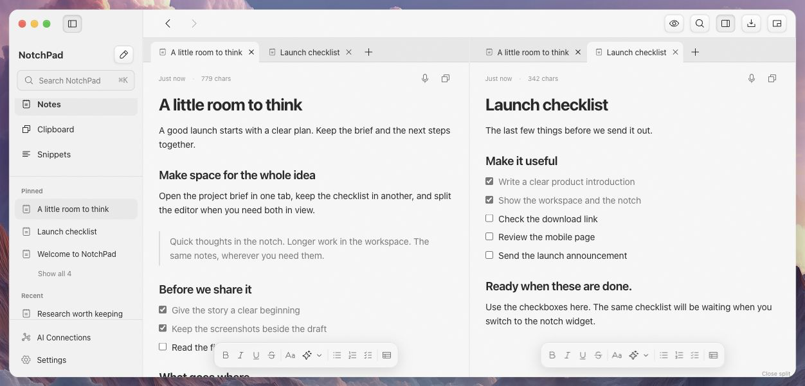
Task: Click AI sparkle icon in left pane bar
Action: [x=307, y=355]
